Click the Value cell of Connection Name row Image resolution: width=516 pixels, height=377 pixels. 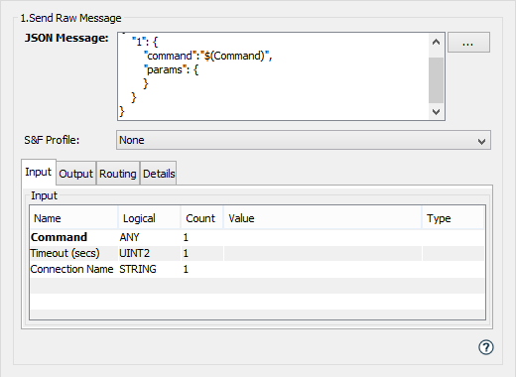(x=322, y=269)
